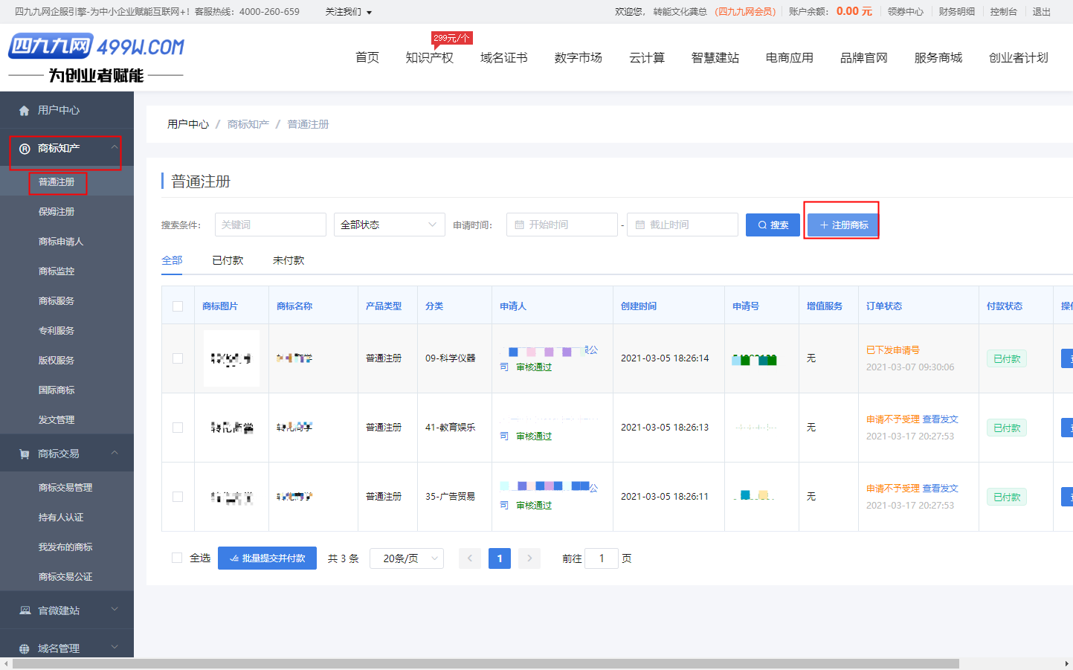Expand the 关注我们 dropdown in top bar

[x=348, y=12]
